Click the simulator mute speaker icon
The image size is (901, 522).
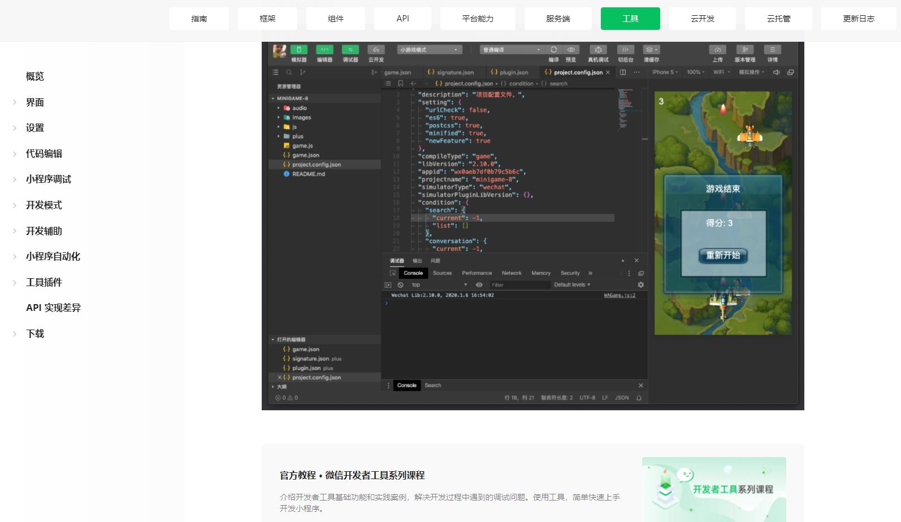(776, 72)
